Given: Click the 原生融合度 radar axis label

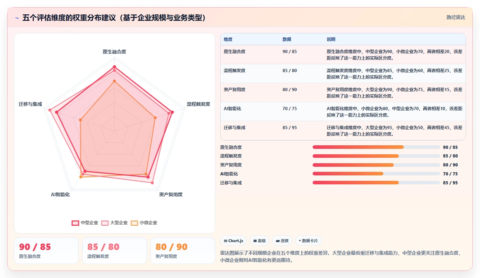Looking at the screenshot, I should click(x=114, y=52).
